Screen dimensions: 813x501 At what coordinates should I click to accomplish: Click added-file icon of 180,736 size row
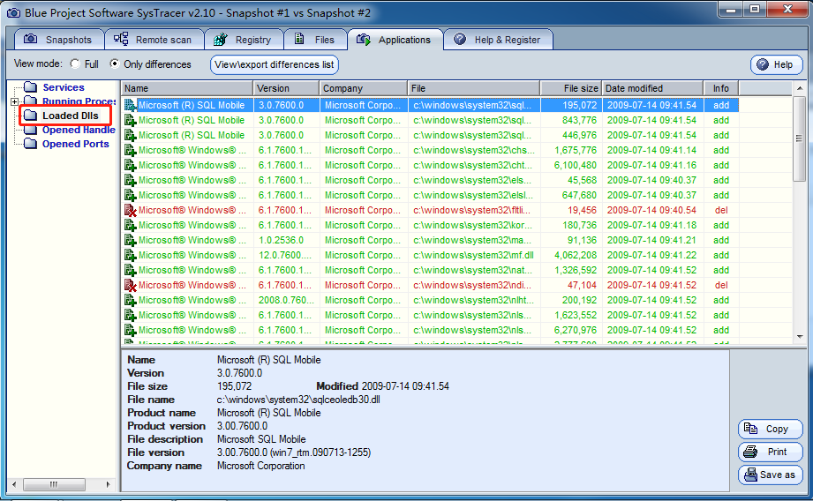click(130, 226)
